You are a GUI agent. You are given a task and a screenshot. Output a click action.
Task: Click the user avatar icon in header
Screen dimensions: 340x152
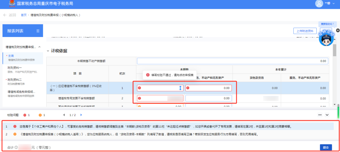[319, 3]
